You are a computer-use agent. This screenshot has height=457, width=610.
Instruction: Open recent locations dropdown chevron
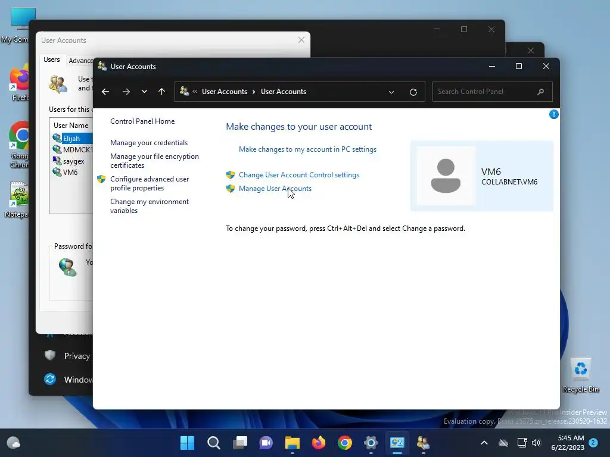click(x=144, y=92)
